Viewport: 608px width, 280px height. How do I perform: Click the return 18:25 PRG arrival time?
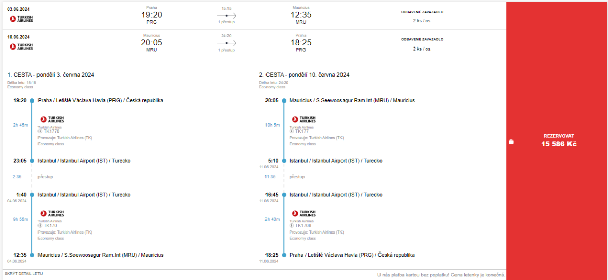point(301,42)
